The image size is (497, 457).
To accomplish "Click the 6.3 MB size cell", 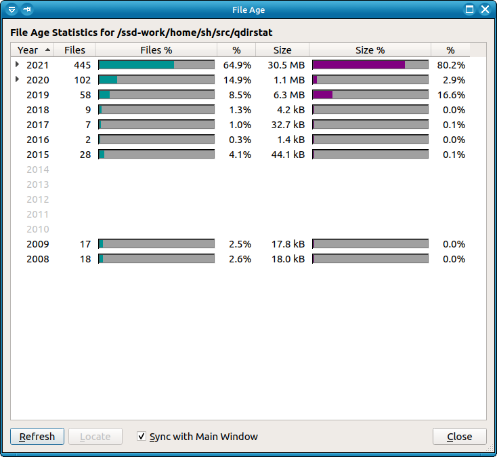I will click(289, 95).
